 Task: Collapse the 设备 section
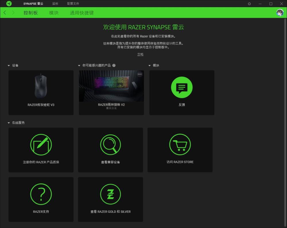[x=9, y=65]
